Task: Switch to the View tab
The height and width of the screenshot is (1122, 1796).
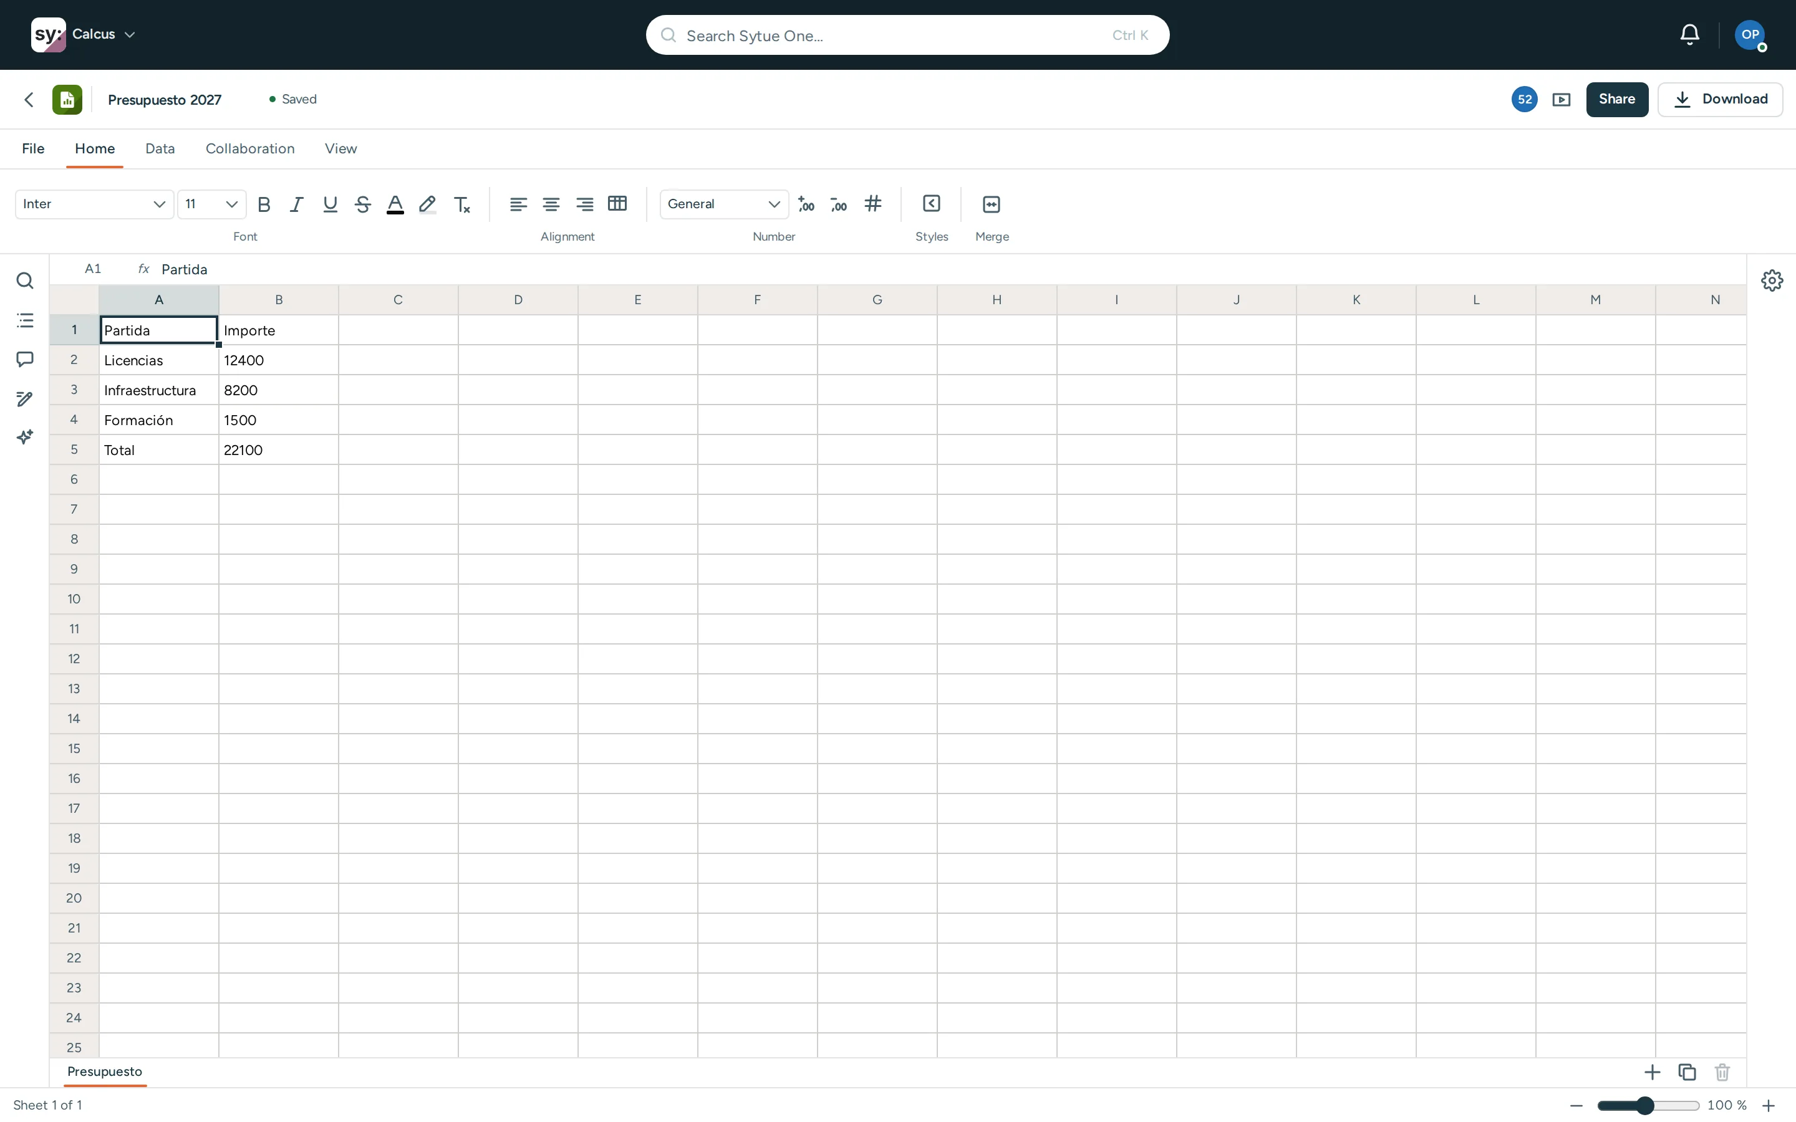Action: click(x=340, y=148)
